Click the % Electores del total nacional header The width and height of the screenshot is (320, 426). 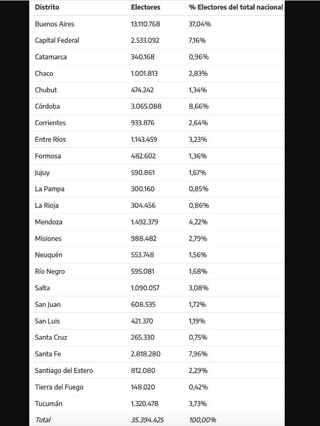click(x=236, y=8)
